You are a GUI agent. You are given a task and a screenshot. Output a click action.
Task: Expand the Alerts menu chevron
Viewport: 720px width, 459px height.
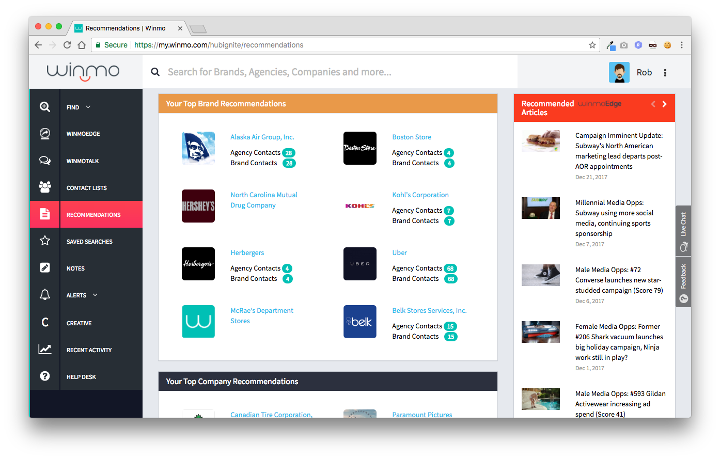95,295
